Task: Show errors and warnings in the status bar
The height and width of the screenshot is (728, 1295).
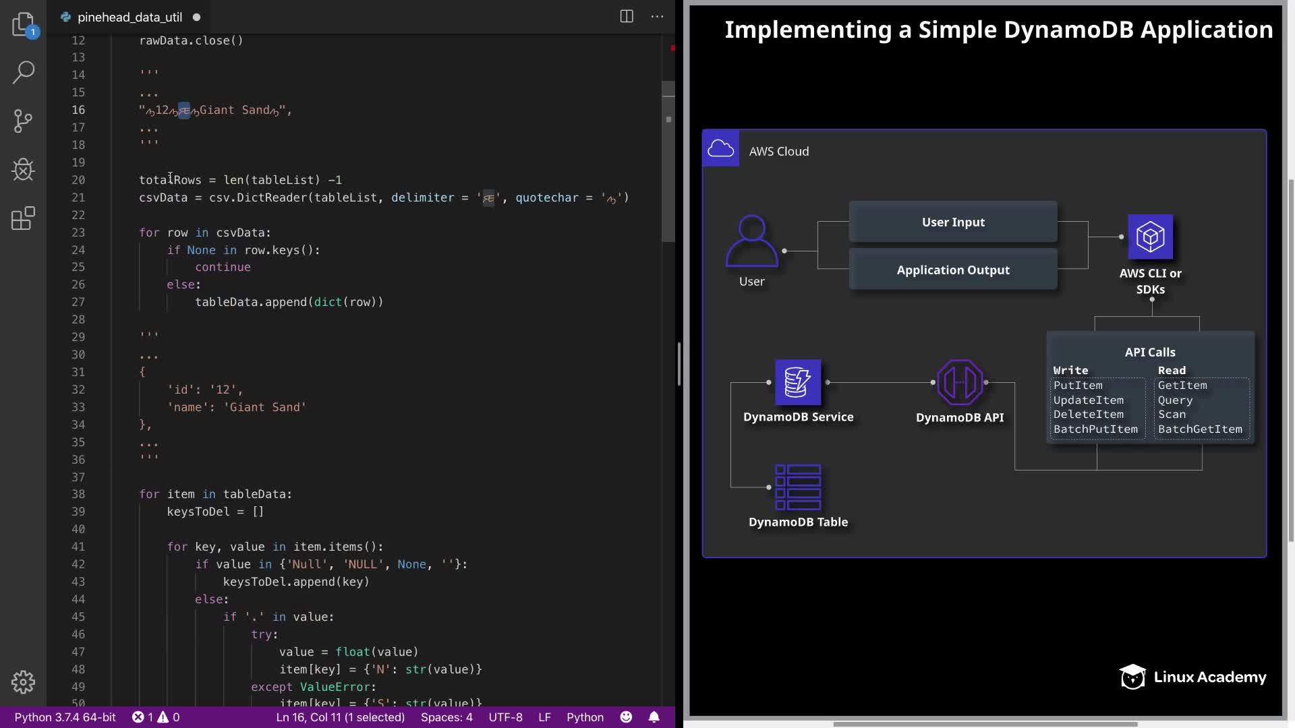Action: [156, 717]
